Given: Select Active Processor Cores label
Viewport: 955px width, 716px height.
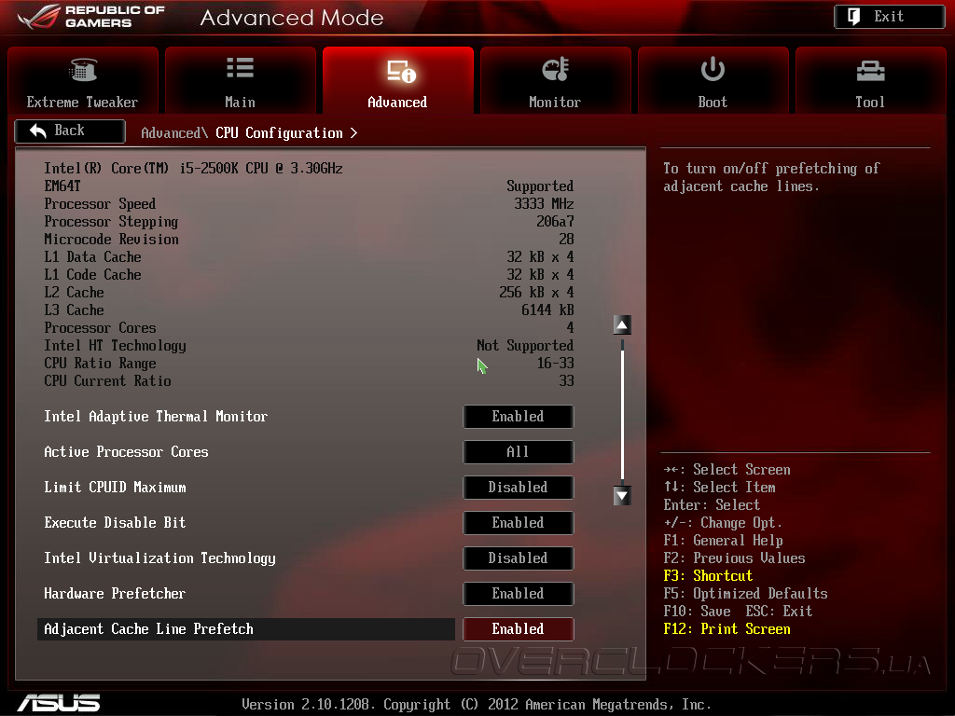Looking at the screenshot, I should 126,452.
